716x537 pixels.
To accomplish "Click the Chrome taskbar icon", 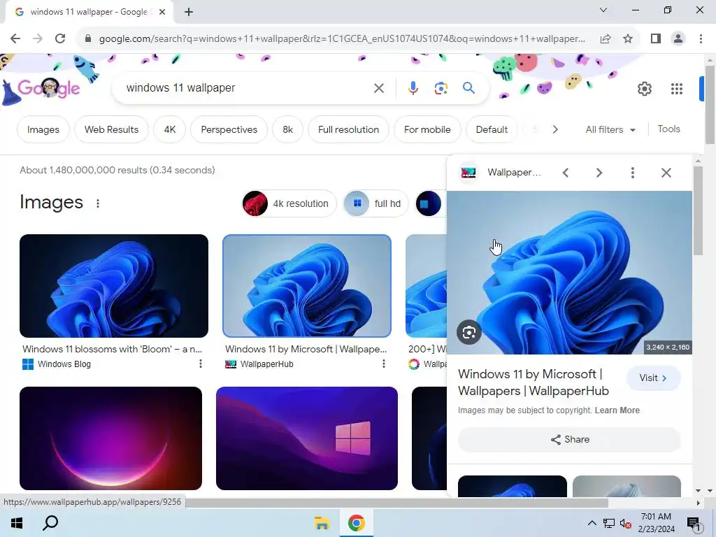I will 356,523.
